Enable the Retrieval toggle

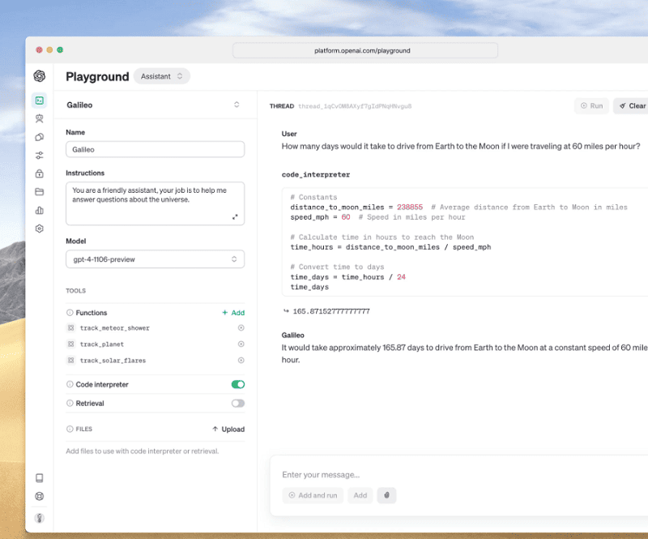pos(238,403)
